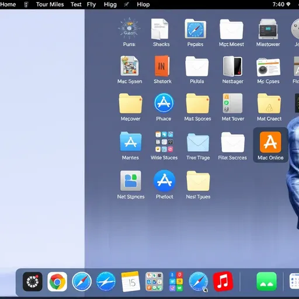Open the Mc Cpses icon
Viewport: 299px width, 299px height.
(269, 67)
